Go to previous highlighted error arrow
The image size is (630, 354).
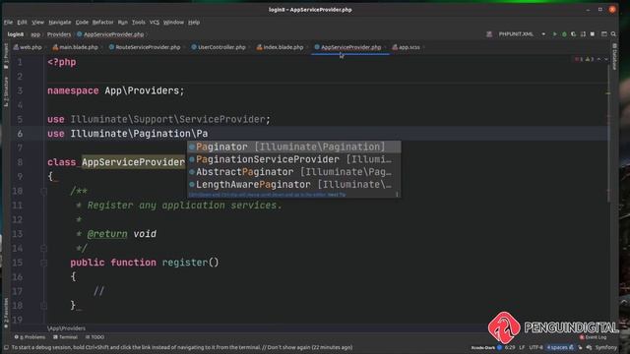(599, 59)
